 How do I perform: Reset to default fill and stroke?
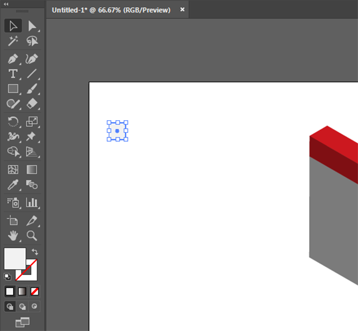pyautogui.click(x=8, y=277)
